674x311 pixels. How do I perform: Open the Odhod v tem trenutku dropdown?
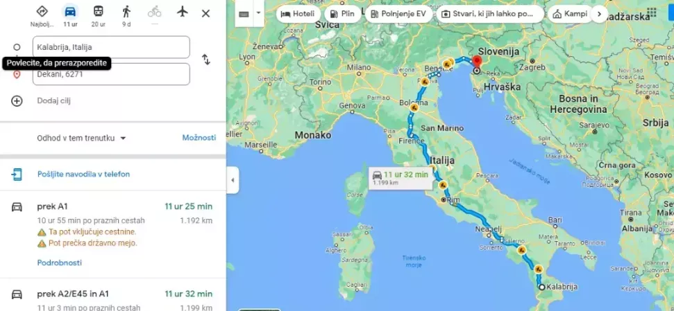(x=82, y=138)
